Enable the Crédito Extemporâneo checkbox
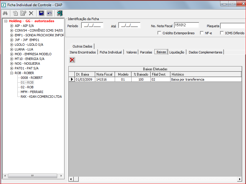Screen dimensions: 246x184 tap(159, 33)
